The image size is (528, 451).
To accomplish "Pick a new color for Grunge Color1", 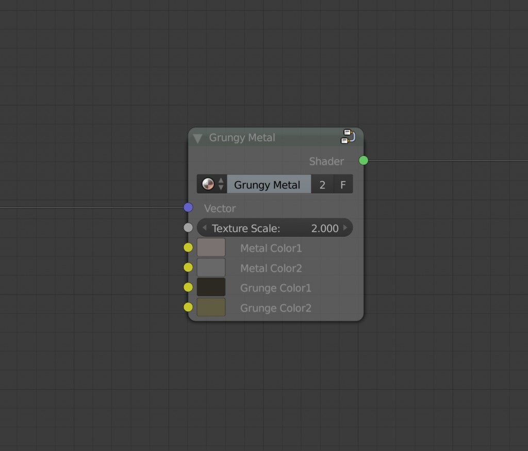I will (x=211, y=287).
